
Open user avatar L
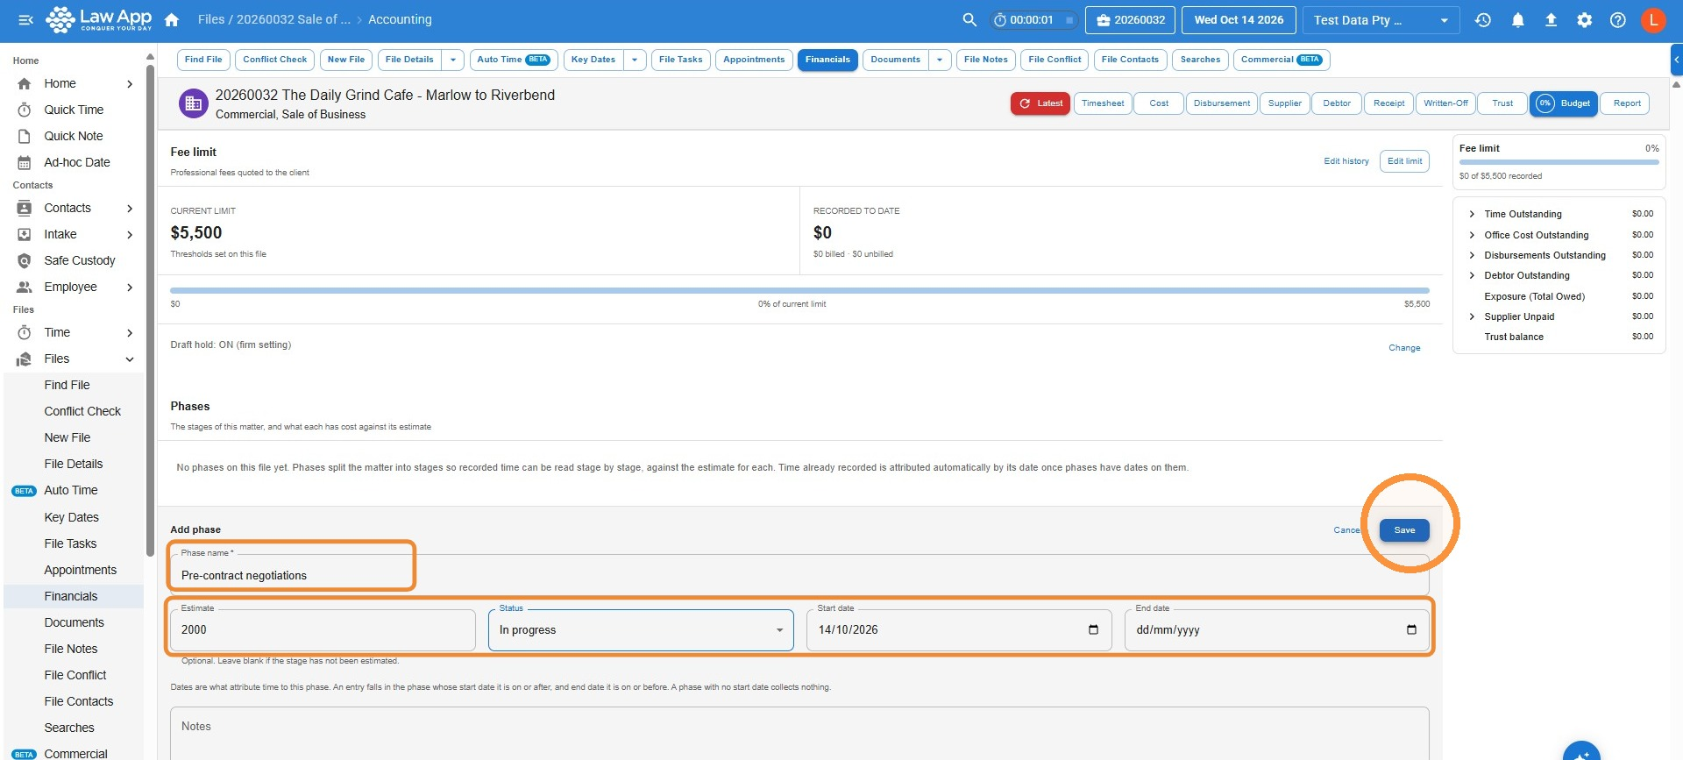click(x=1653, y=19)
